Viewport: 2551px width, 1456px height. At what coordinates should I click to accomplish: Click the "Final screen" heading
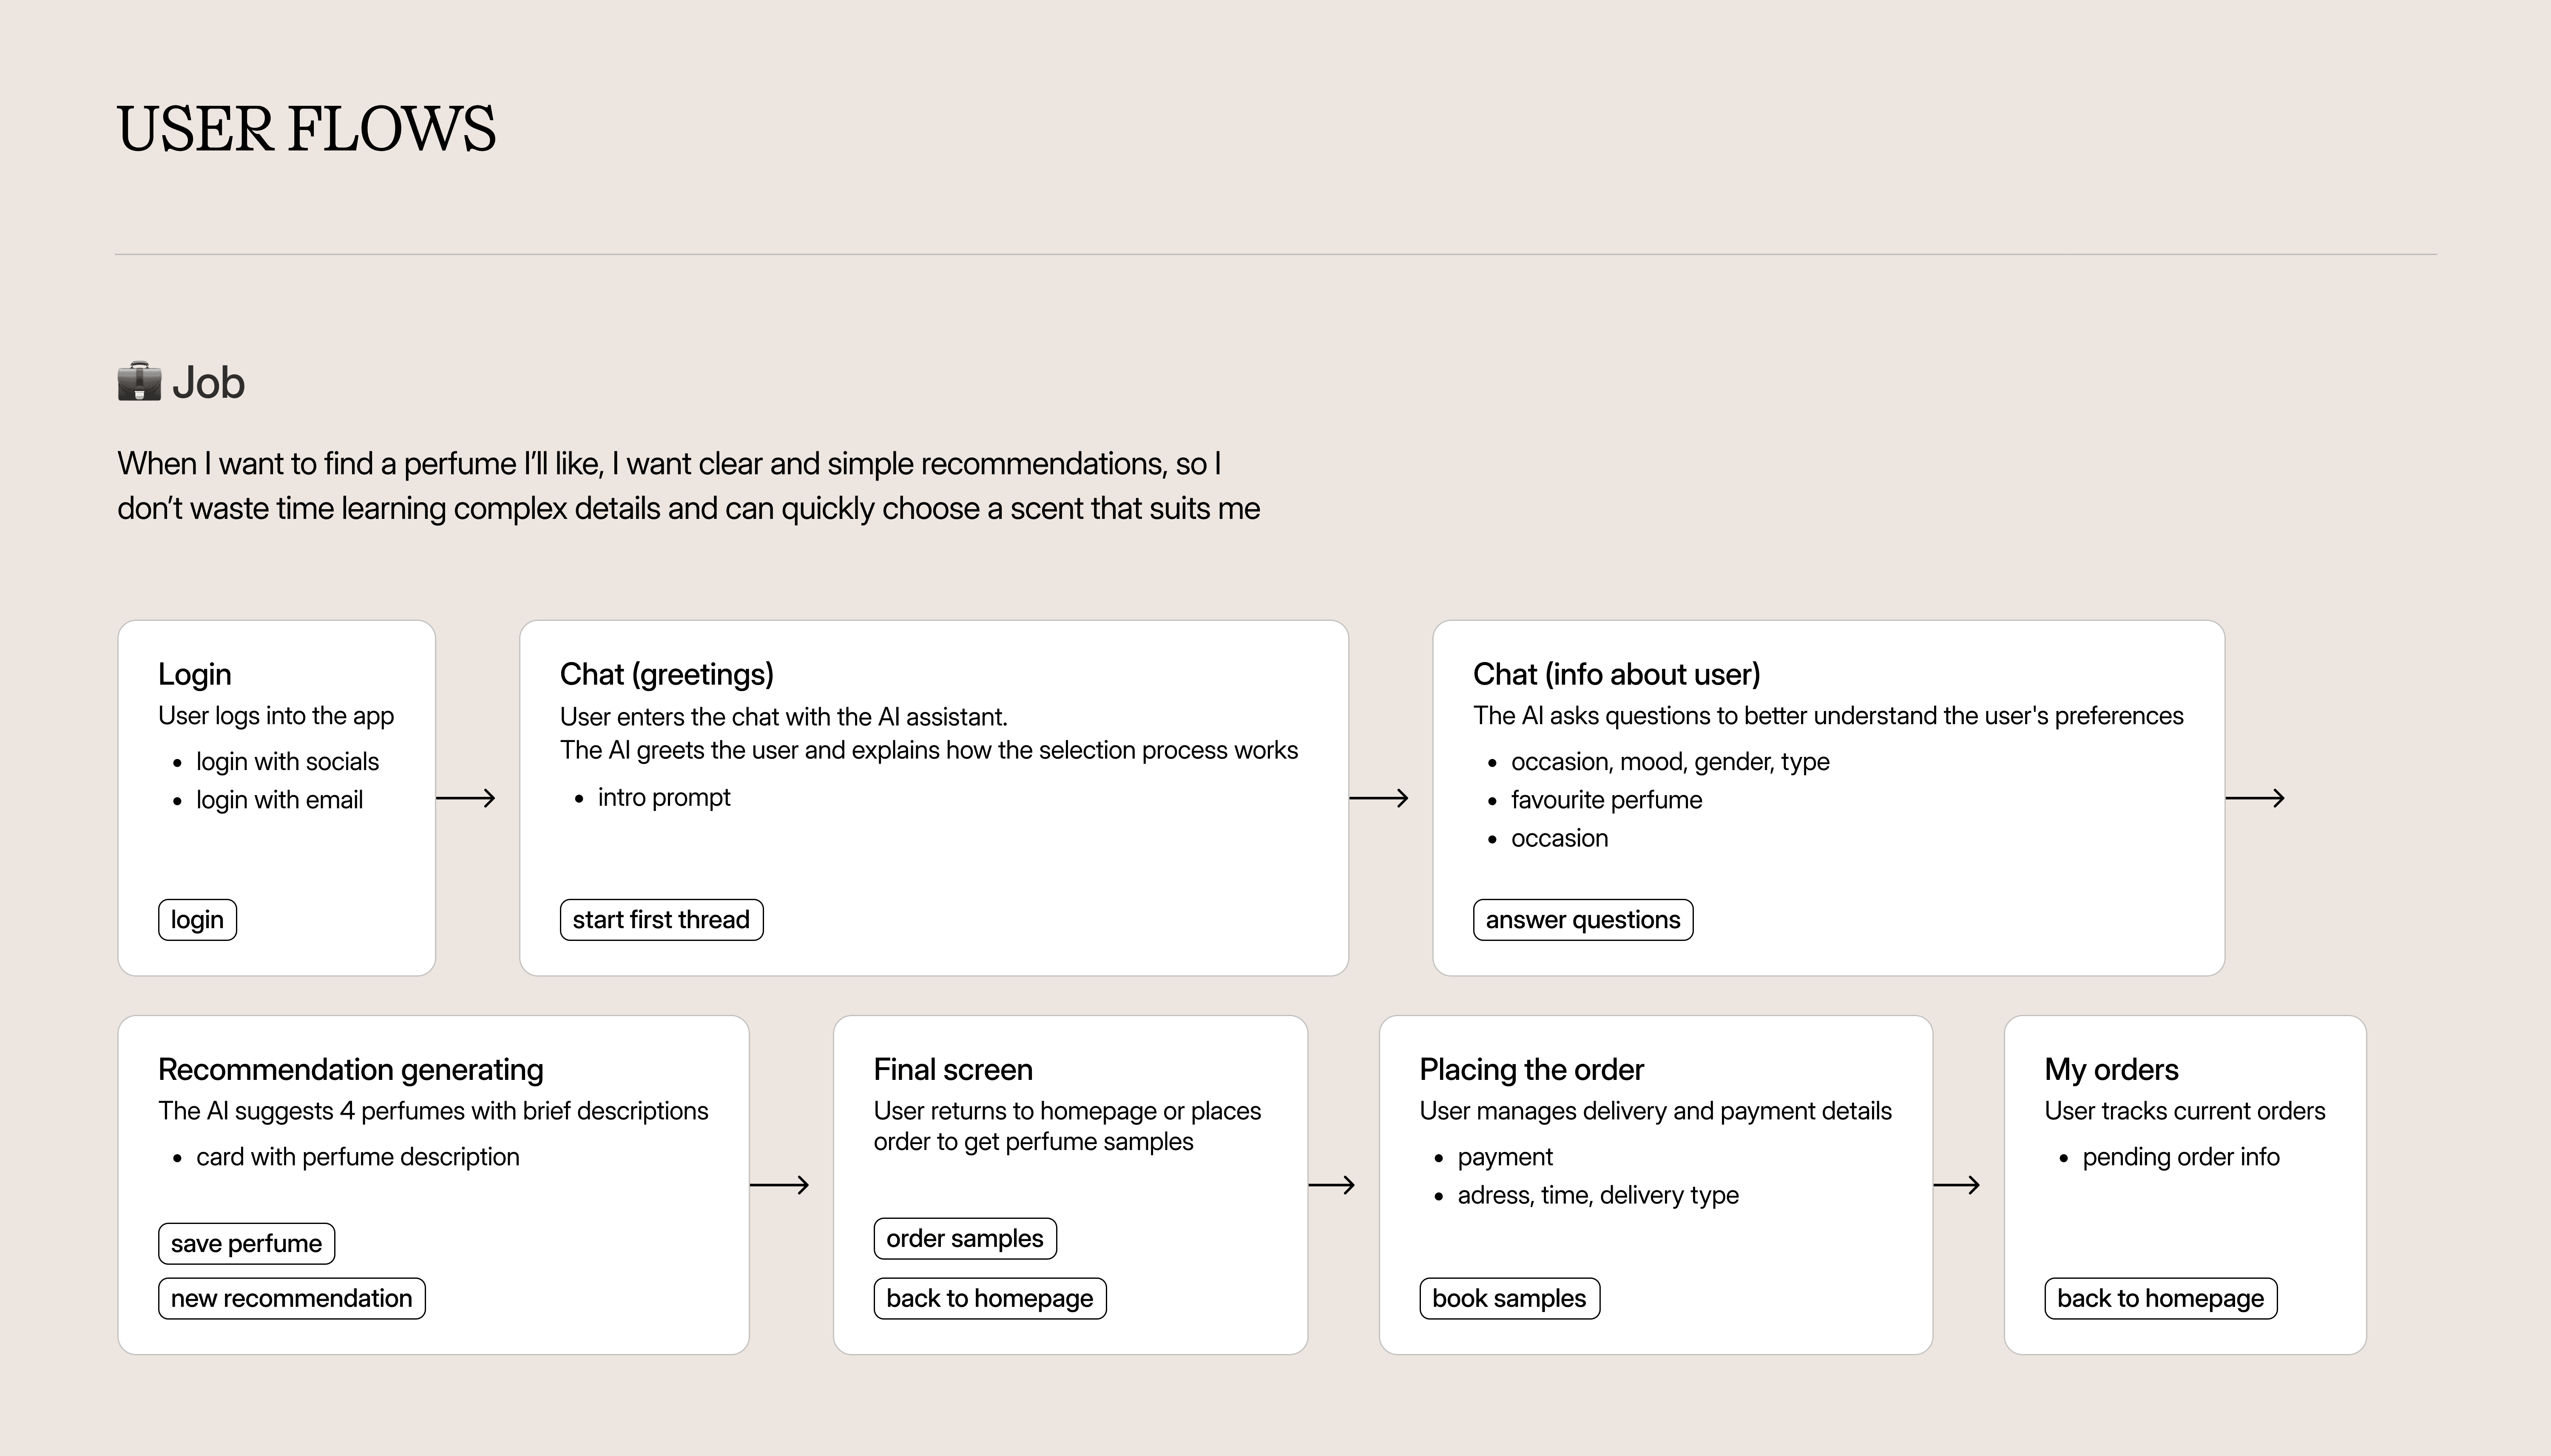952,1070
